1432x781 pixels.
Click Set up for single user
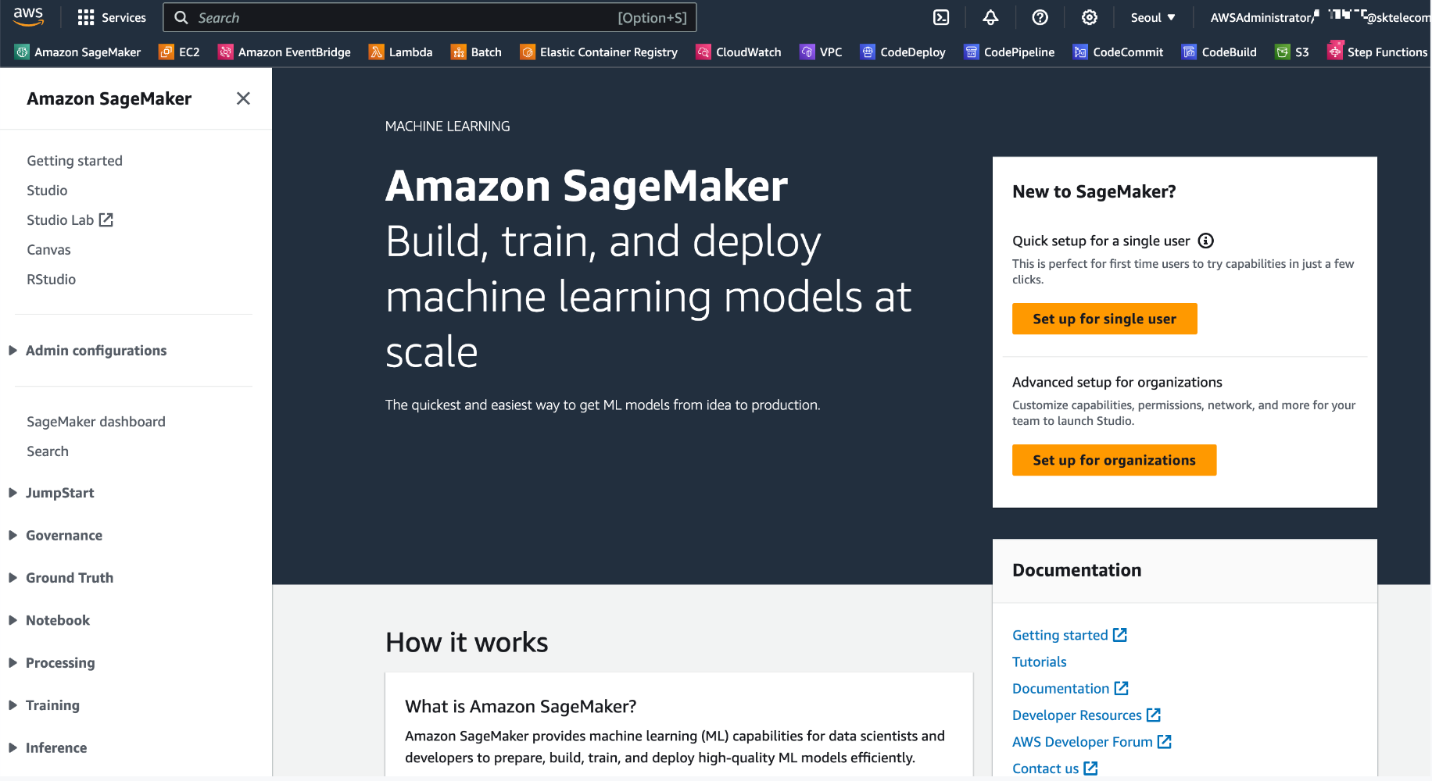(1104, 319)
